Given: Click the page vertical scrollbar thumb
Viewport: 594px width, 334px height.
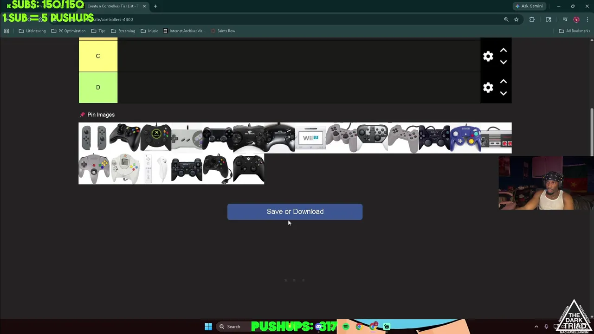Looking at the screenshot, I should (x=592, y=132).
